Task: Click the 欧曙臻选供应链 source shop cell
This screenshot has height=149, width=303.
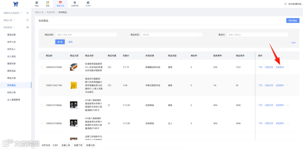Action: 153,67
